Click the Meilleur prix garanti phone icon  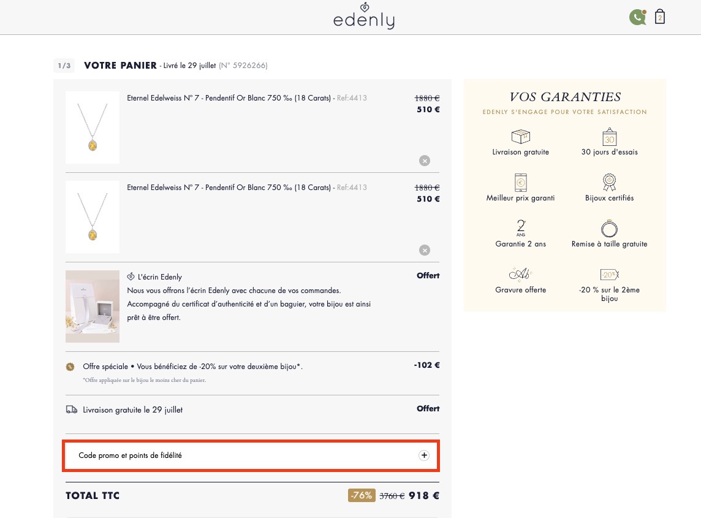point(520,182)
